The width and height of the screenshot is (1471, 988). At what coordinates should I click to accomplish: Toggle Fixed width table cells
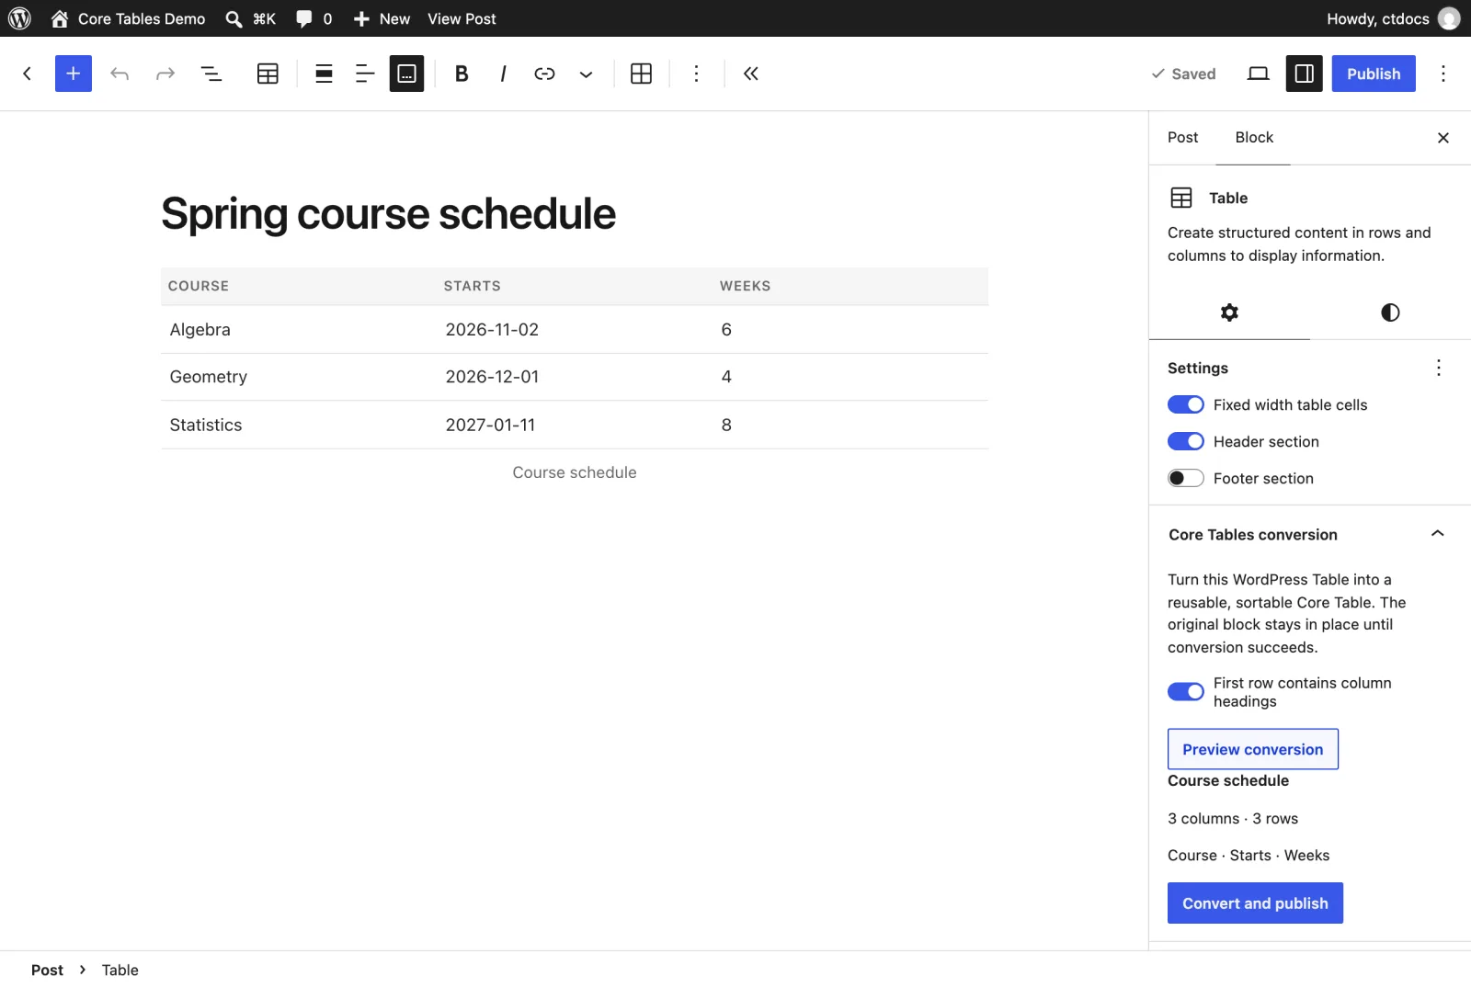click(1185, 404)
